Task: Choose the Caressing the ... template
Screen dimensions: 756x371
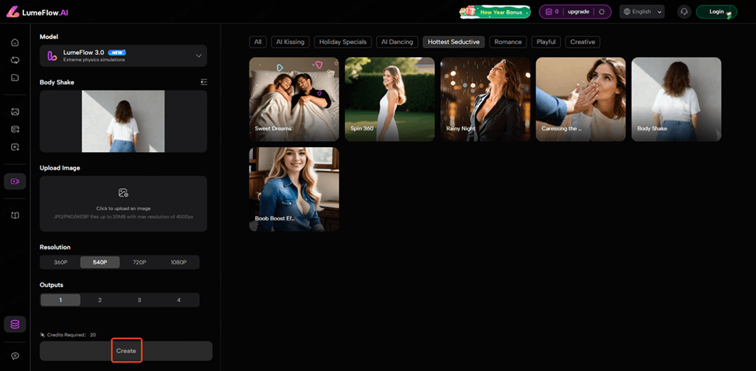Action: 581,99
